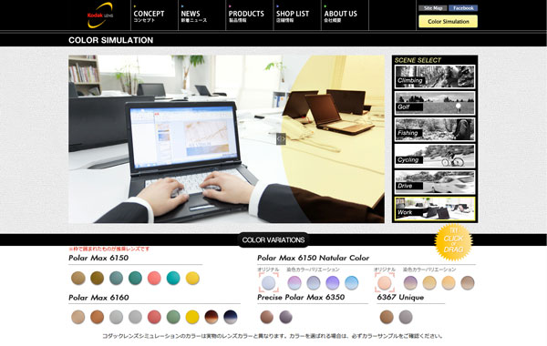Select the Climbing scene thumbnail
The width and height of the screenshot is (547, 346).
tap(435, 76)
